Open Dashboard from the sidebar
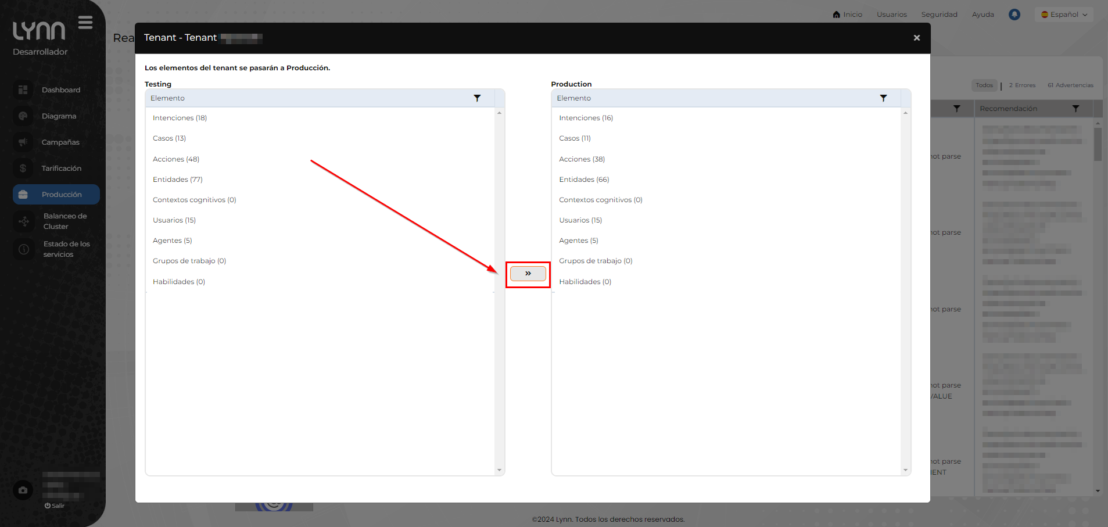This screenshot has width=1108, height=527. (61, 90)
